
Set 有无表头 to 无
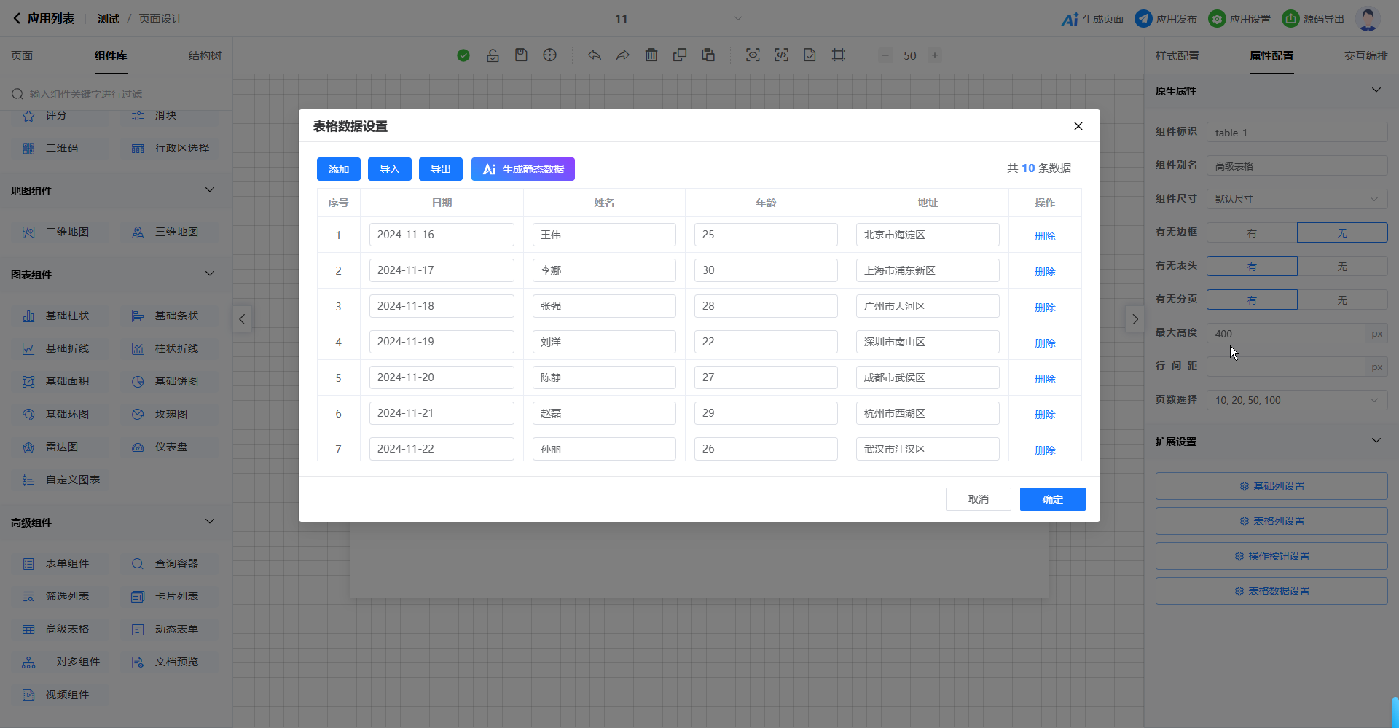(x=1341, y=267)
